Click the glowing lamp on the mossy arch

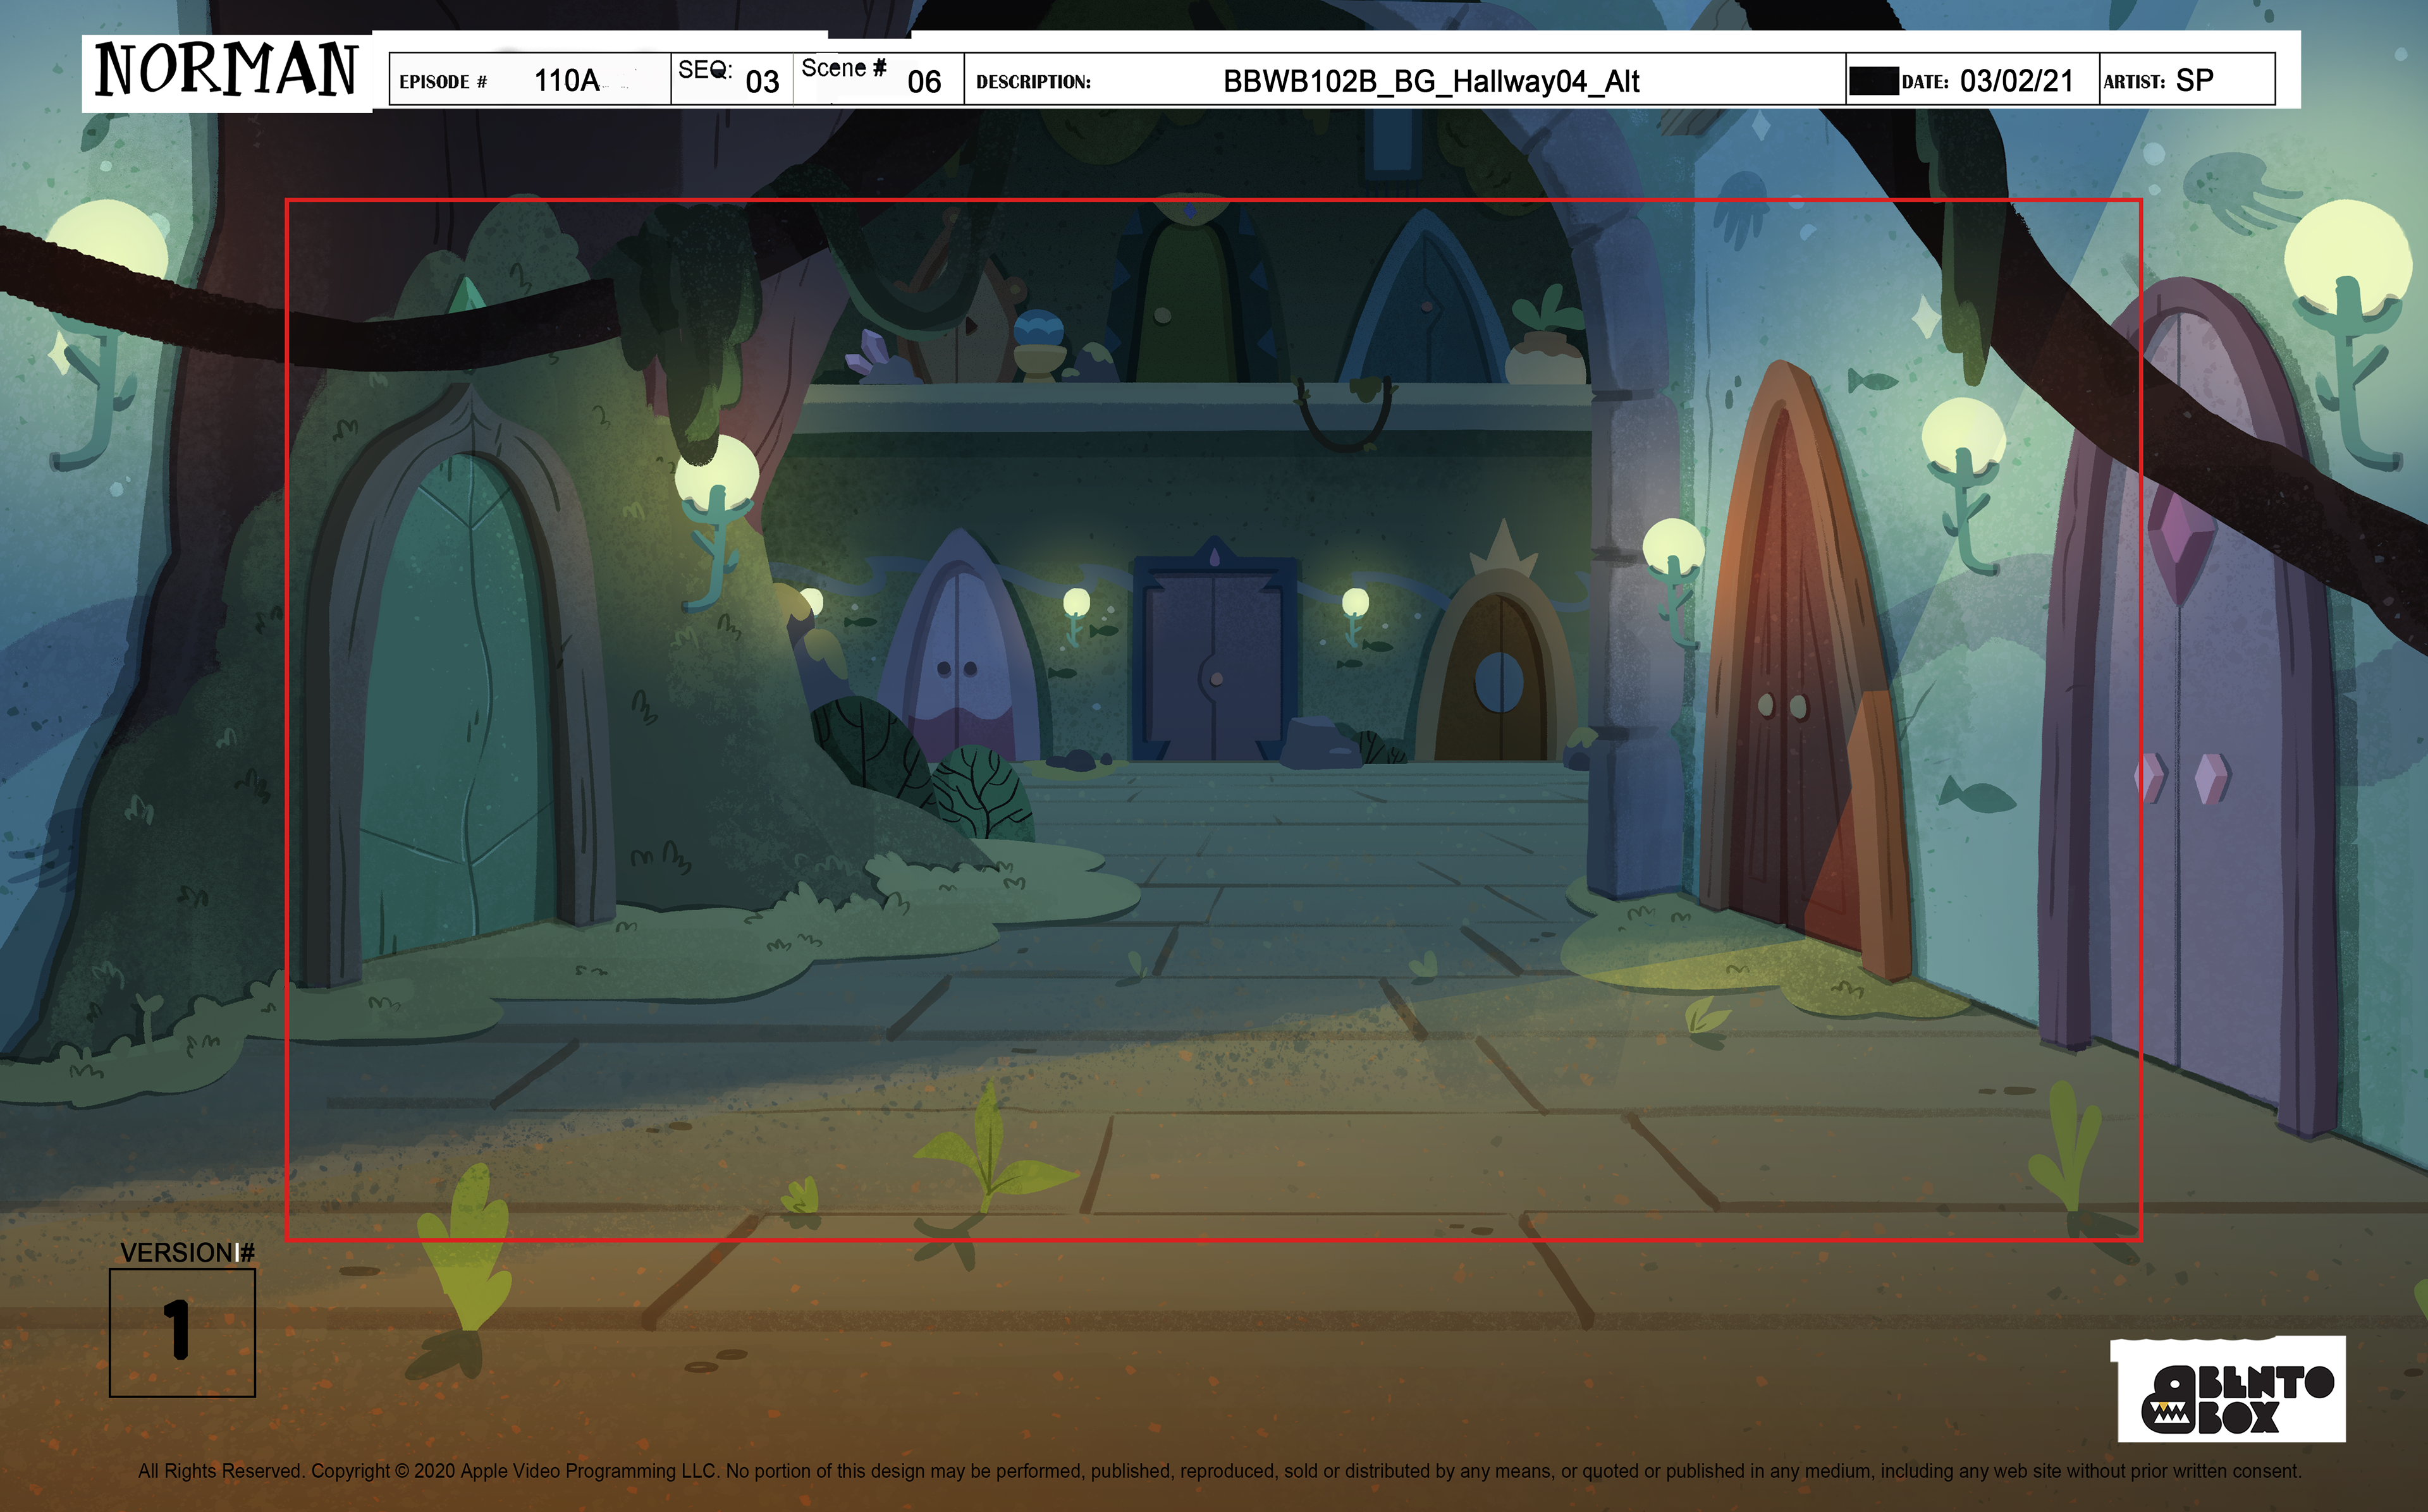coord(716,474)
